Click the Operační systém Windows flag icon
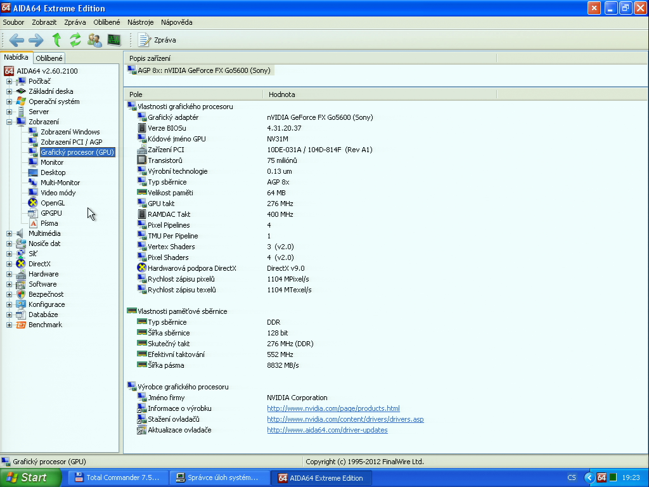Screen dimensions: 649x487 [21, 101]
